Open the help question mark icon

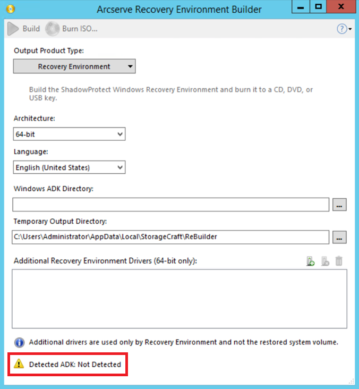pyautogui.click(x=341, y=29)
